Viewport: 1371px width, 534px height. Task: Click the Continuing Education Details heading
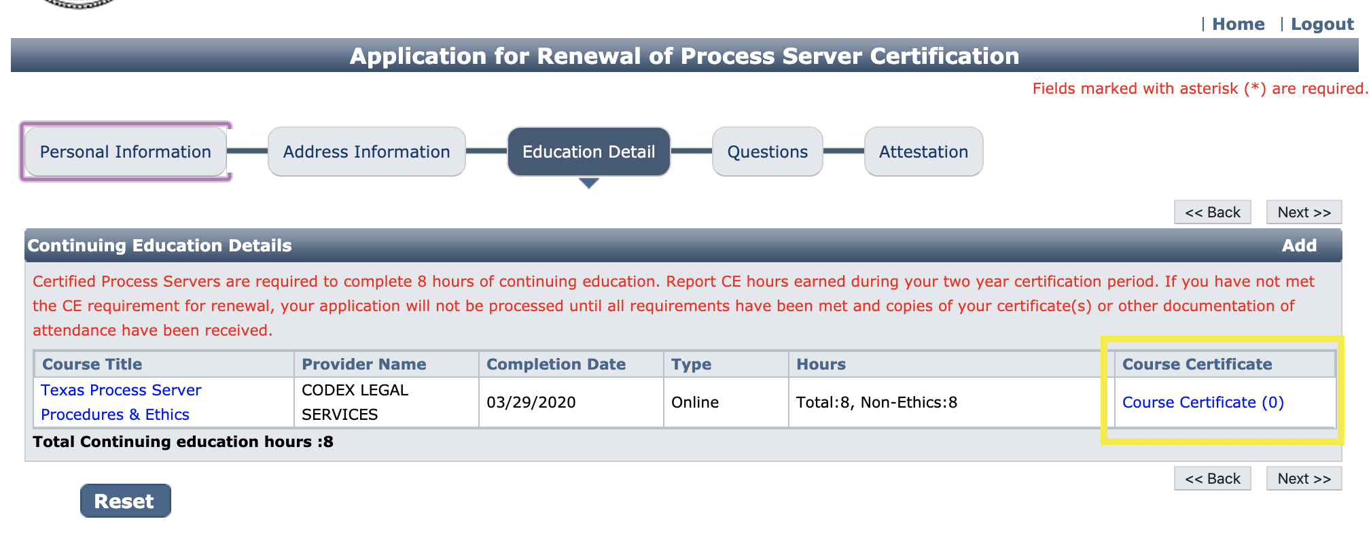coord(160,245)
